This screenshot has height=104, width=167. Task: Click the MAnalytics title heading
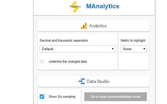pos(103,6)
